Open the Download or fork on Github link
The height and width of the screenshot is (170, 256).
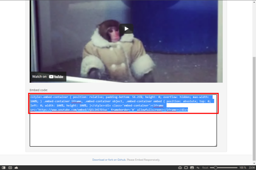(x=109, y=160)
